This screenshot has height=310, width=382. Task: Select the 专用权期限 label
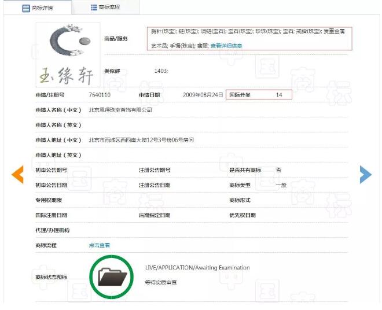tap(49, 200)
